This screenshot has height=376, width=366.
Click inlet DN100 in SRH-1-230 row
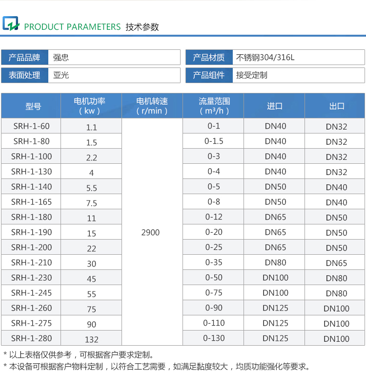pyautogui.click(x=275, y=278)
